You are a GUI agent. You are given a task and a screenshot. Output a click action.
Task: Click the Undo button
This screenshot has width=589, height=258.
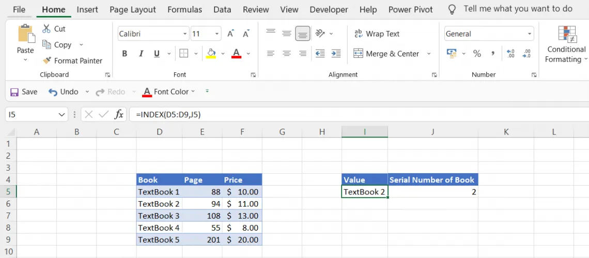pos(63,92)
